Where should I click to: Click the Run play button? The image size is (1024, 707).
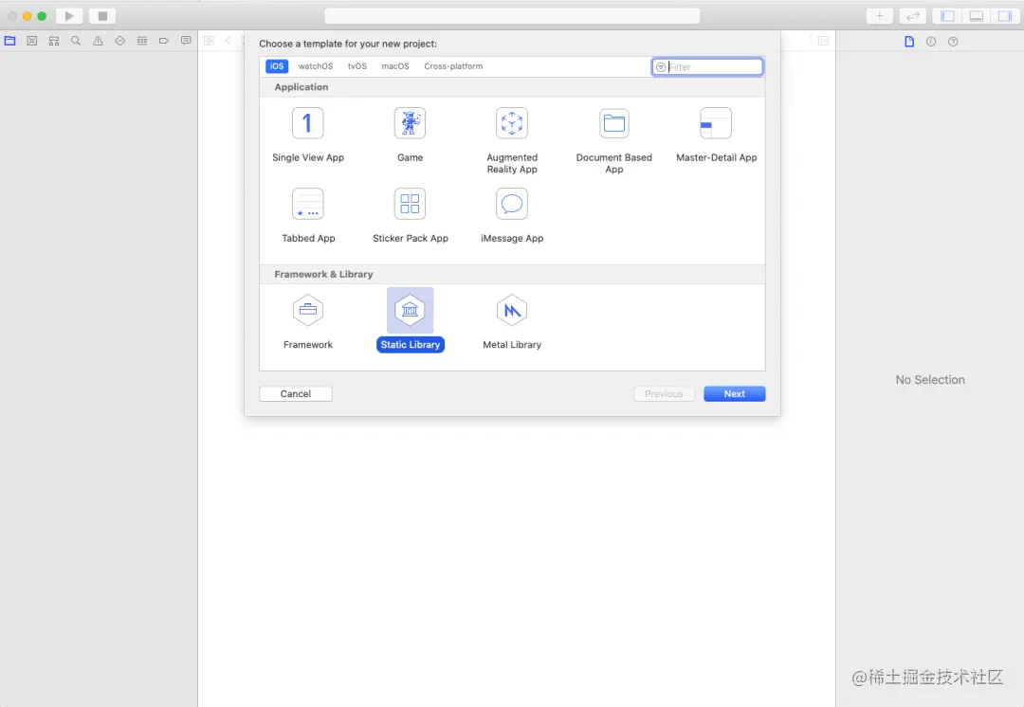[69, 16]
